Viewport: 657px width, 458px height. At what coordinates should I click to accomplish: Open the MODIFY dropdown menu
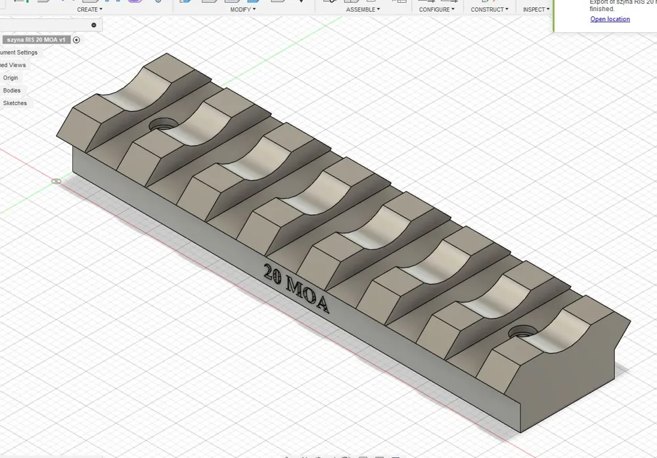point(242,9)
